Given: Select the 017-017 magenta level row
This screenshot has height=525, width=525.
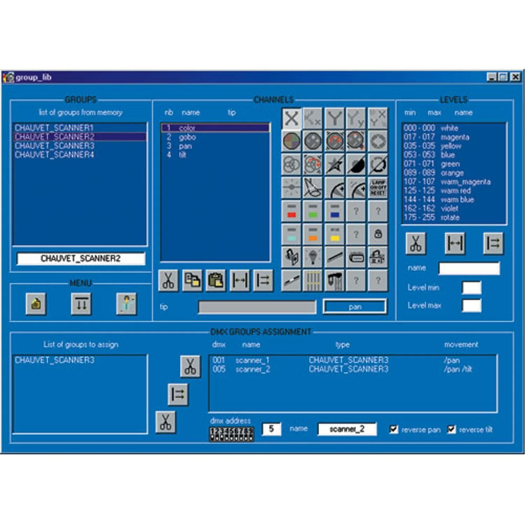Looking at the screenshot, I should pyautogui.click(x=454, y=137).
